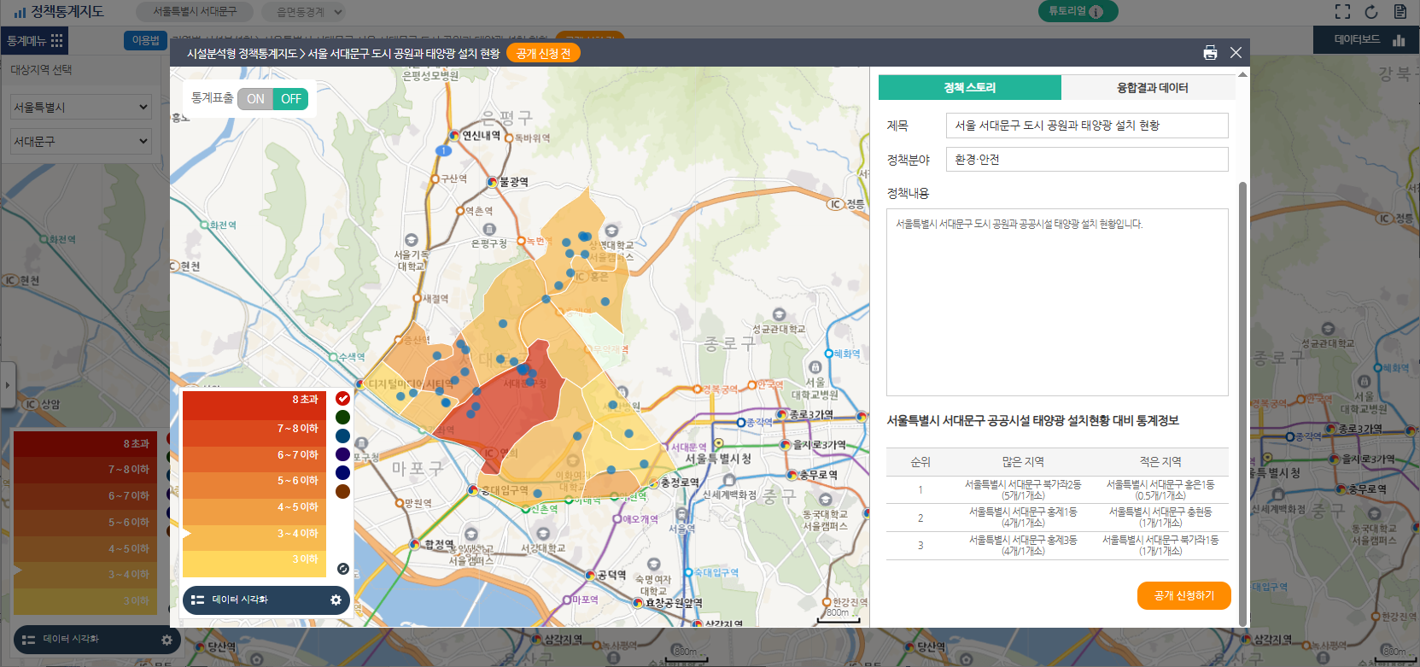Click the reverse legend colors icon
This screenshot has height=667, width=1420.
pyautogui.click(x=342, y=569)
